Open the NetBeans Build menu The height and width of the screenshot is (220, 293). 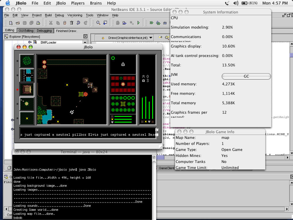coord(48,15)
